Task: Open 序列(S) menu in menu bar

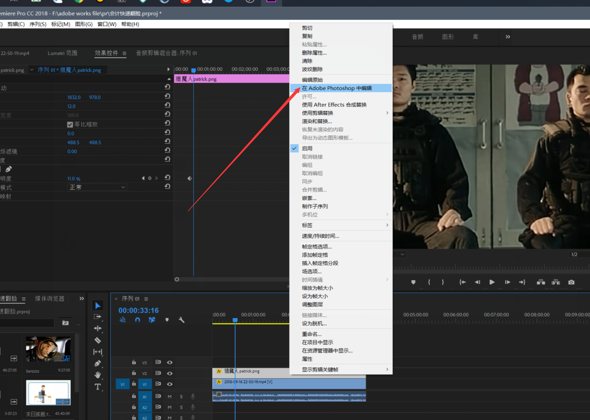Action: click(38, 24)
